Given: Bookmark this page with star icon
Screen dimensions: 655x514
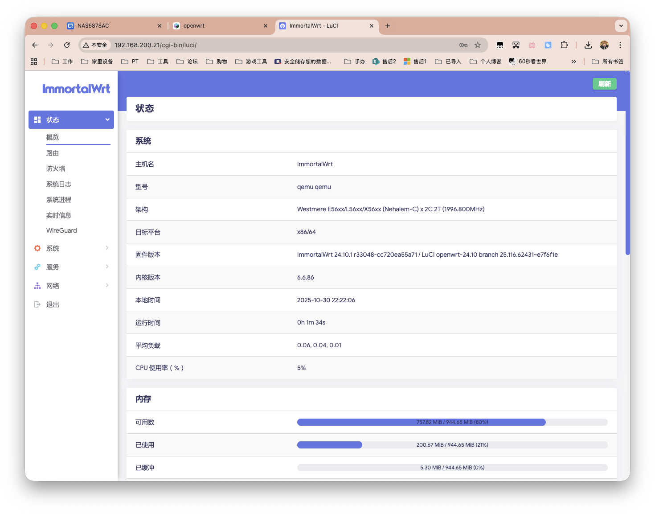Looking at the screenshot, I should 478,45.
